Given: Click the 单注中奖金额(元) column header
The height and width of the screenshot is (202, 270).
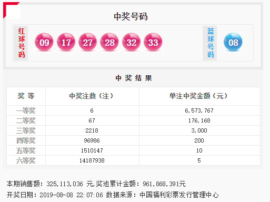Looking at the screenshot, I should (198, 96).
